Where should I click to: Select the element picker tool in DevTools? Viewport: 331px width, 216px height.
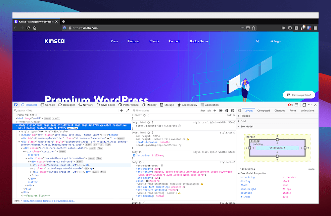point(16,105)
